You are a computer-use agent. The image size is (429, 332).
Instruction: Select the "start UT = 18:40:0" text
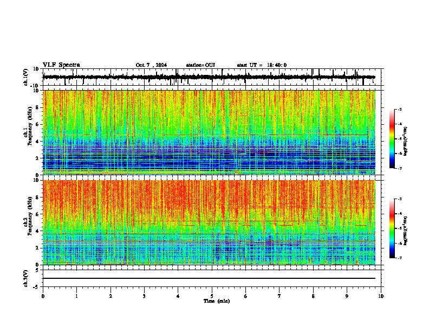[x=262, y=65]
